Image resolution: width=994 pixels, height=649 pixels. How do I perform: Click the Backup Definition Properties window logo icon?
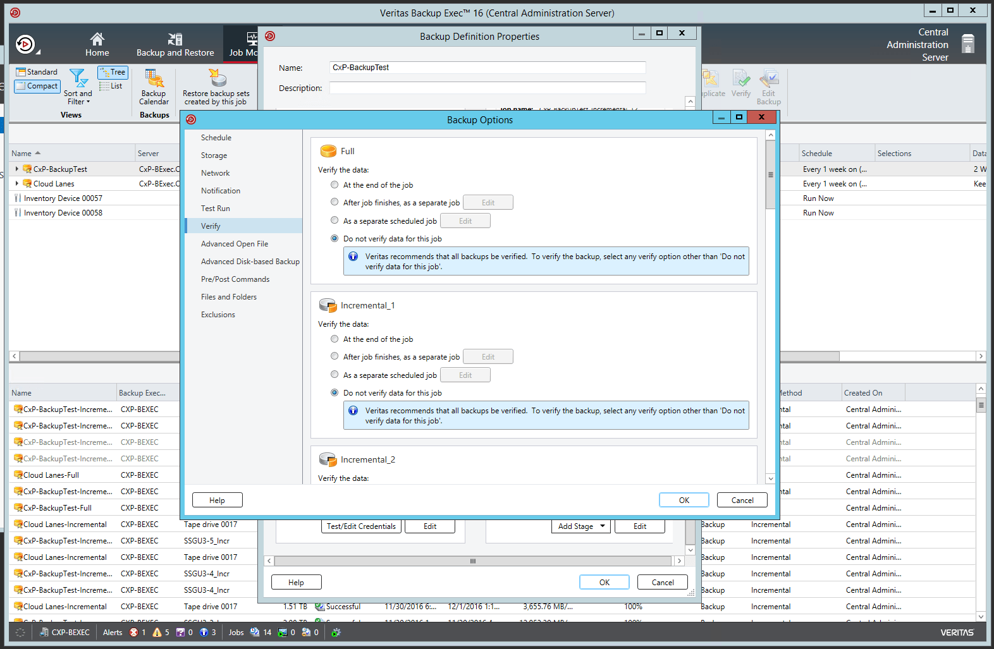tap(270, 36)
